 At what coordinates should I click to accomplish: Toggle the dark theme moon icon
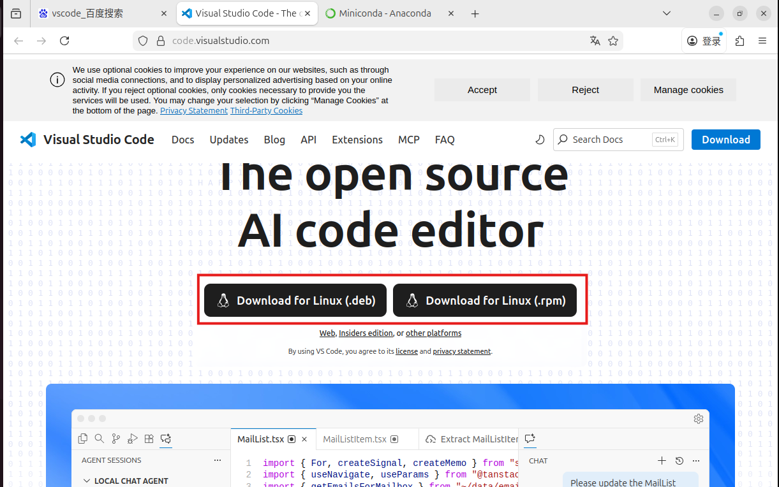pos(540,140)
